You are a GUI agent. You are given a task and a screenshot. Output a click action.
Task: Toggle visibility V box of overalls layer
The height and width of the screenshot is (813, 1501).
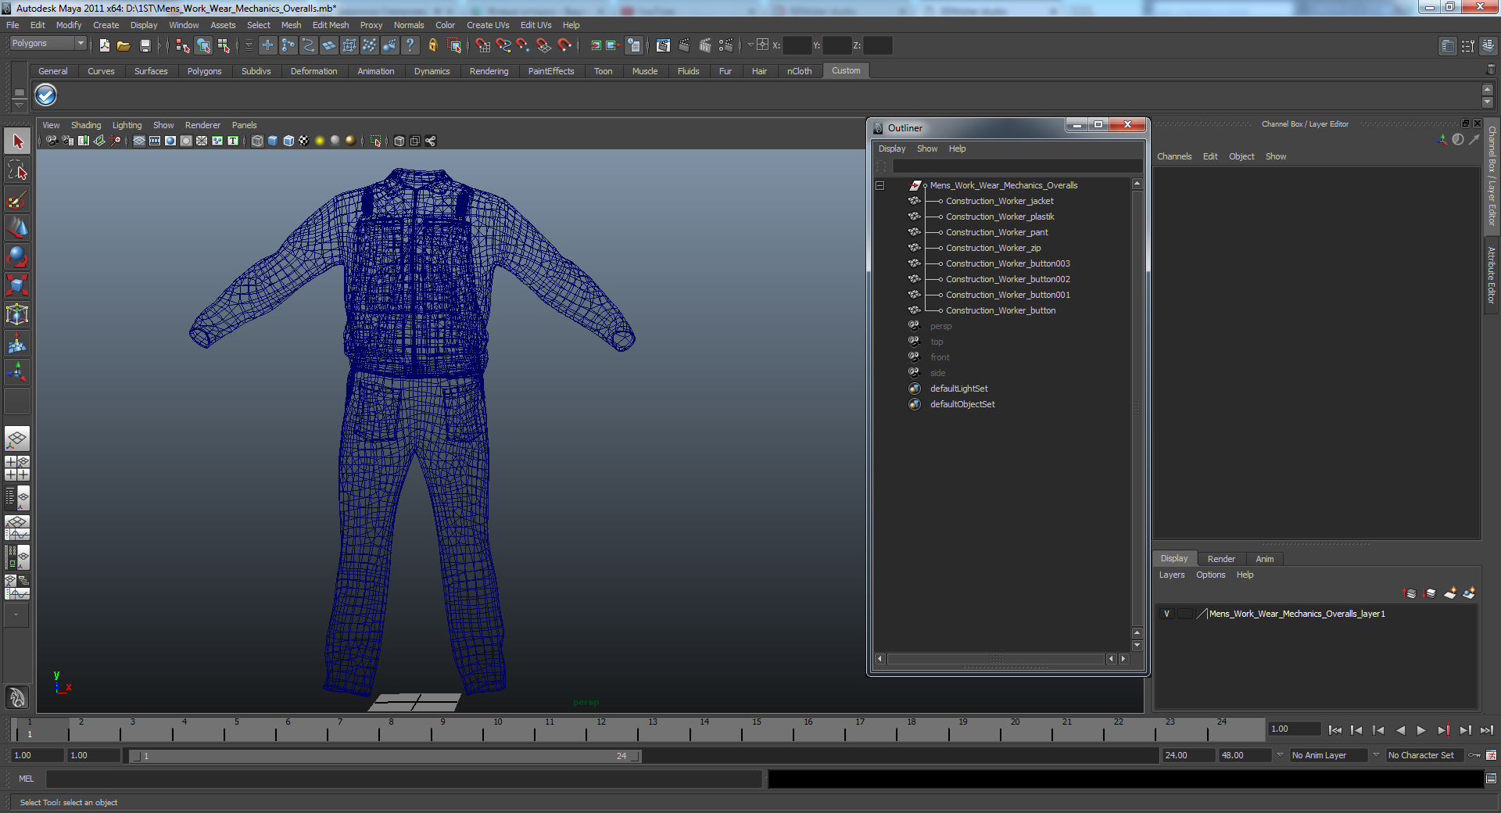click(x=1166, y=614)
